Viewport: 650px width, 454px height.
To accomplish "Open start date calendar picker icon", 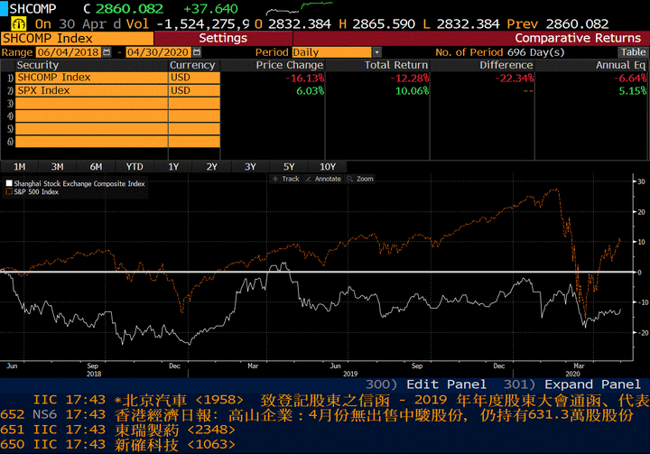I will pyautogui.click(x=107, y=52).
